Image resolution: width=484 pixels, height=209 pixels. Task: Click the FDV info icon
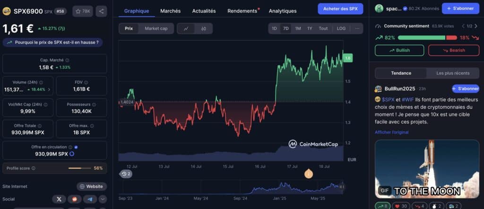86,83
